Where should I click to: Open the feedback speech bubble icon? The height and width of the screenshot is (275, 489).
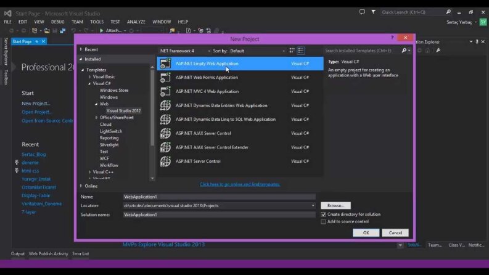coord(362,12)
